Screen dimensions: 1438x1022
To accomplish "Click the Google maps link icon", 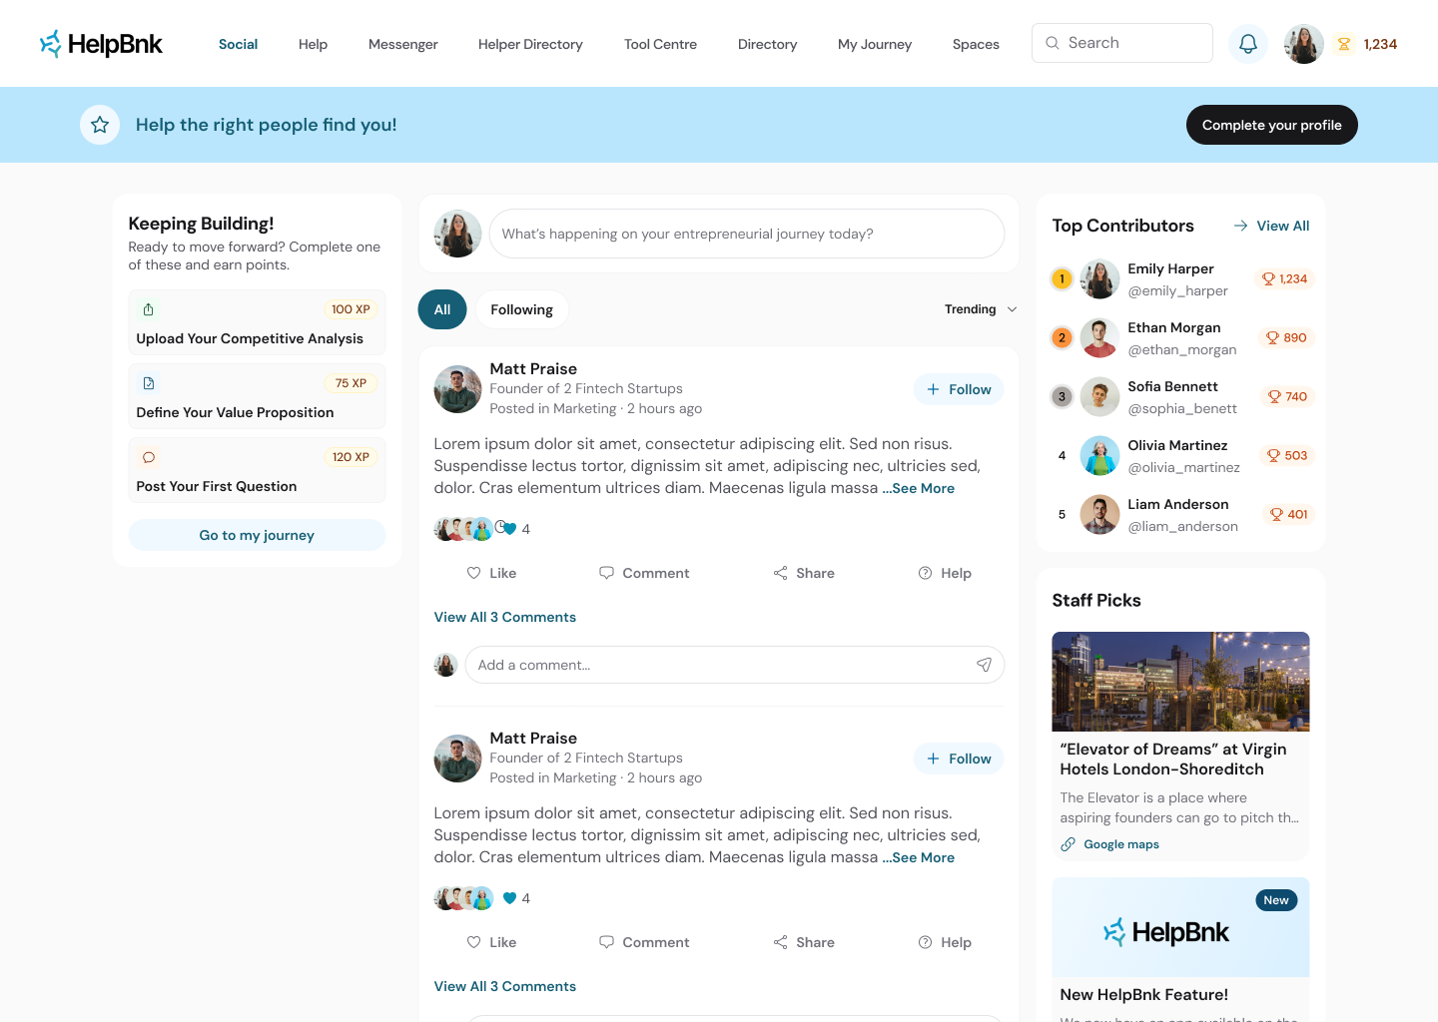I will click(1068, 844).
